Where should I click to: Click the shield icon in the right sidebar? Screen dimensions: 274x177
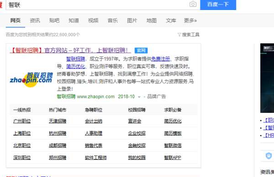coord(269,156)
